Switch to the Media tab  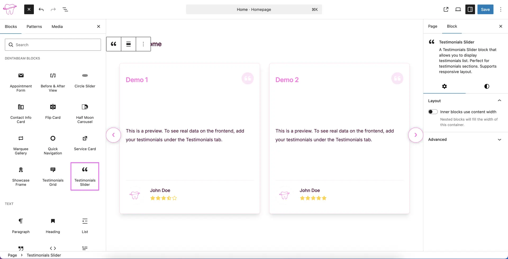coord(57,26)
